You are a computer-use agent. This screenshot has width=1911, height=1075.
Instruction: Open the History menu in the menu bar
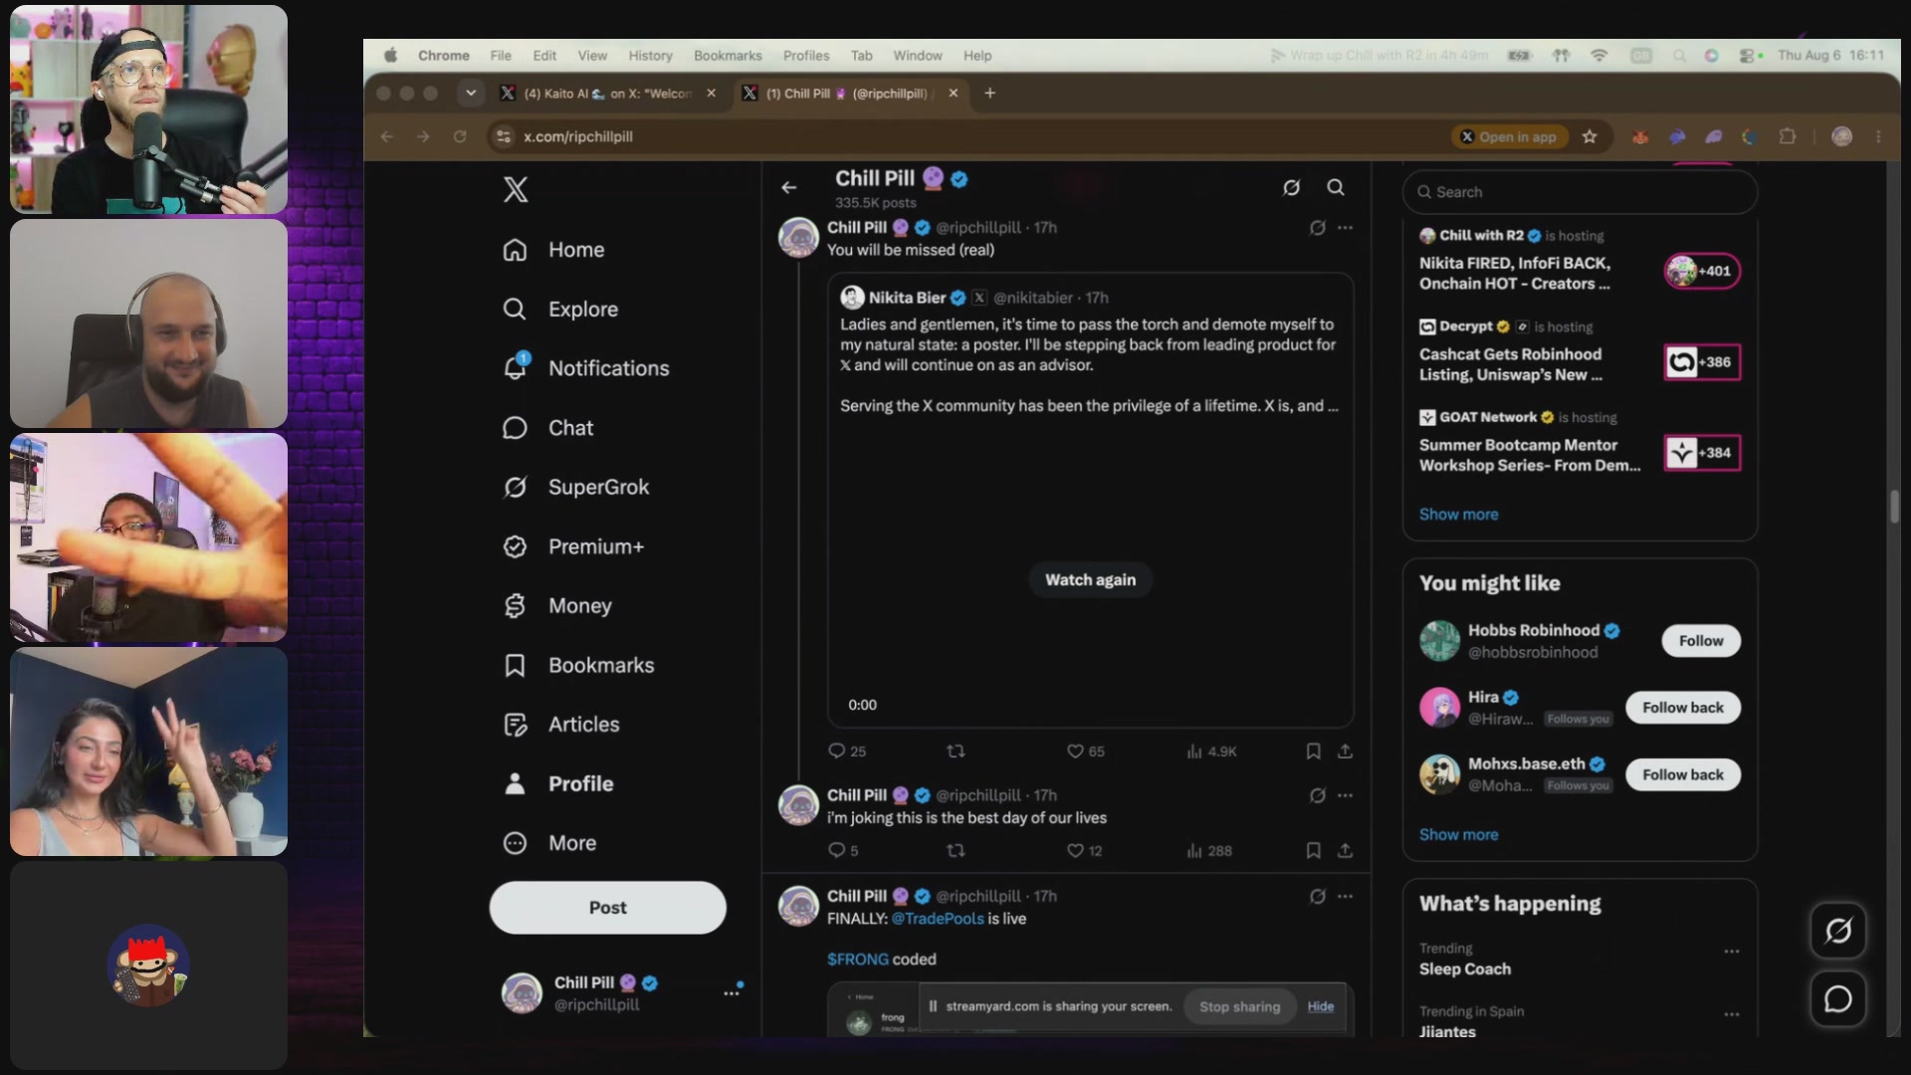point(650,56)
